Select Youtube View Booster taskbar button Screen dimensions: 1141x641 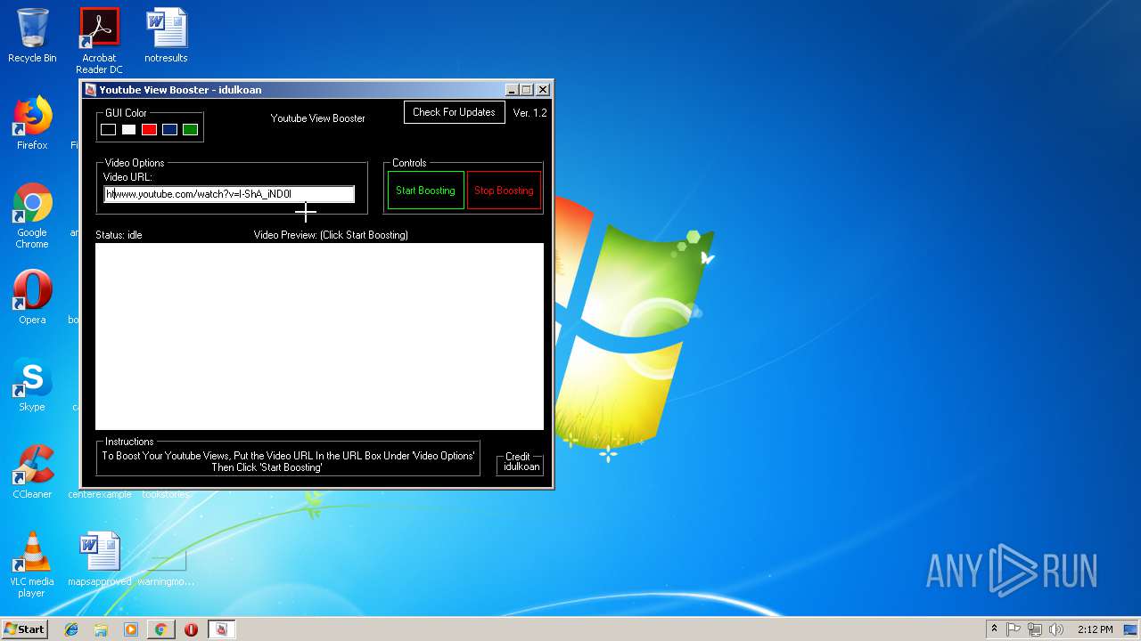pyautogui.click(x=222, y=629)
